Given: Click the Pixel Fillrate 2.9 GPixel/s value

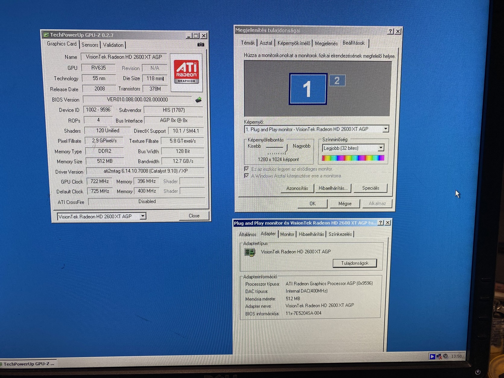Looking at the screenshot, I should [x=104, y=141].
